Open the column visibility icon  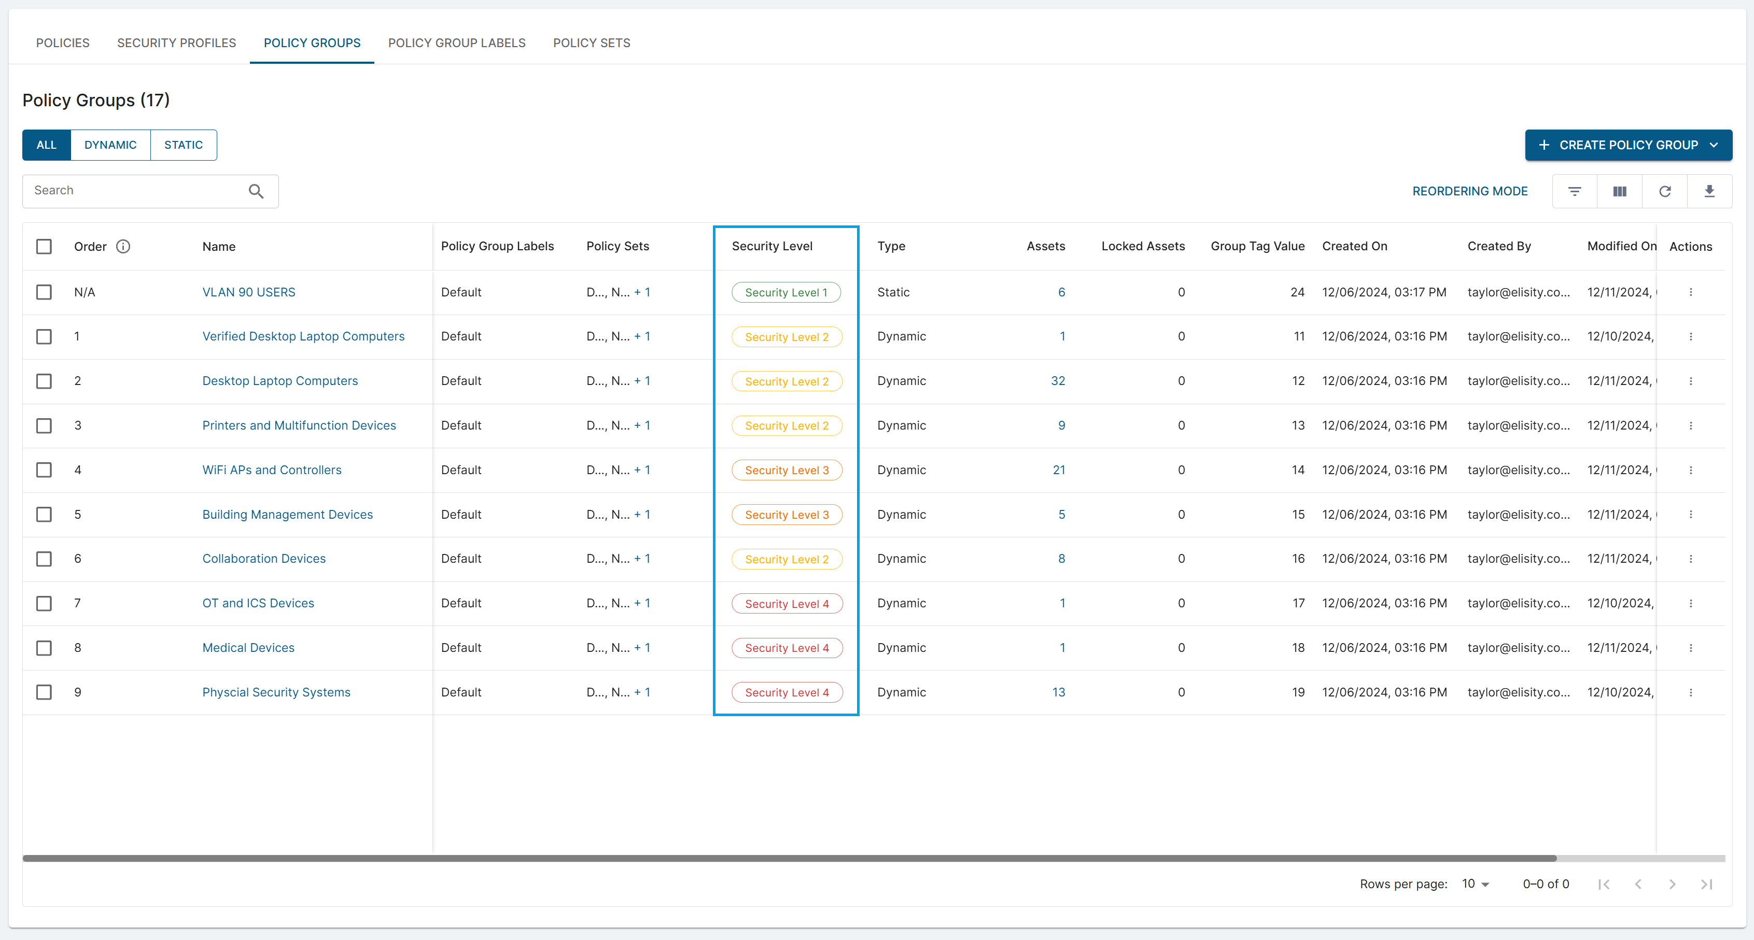coord(1619,191)
